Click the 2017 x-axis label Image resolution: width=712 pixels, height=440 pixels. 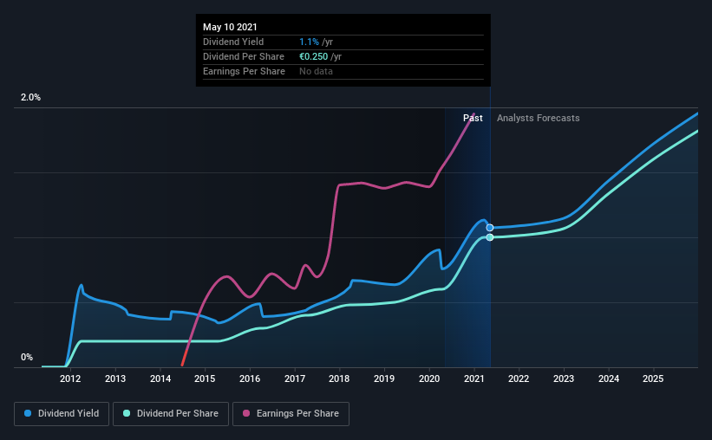(295, 379)
